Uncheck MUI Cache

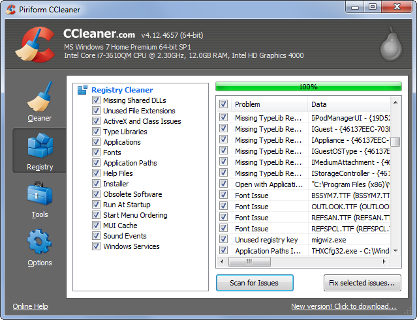pos(96,225)
